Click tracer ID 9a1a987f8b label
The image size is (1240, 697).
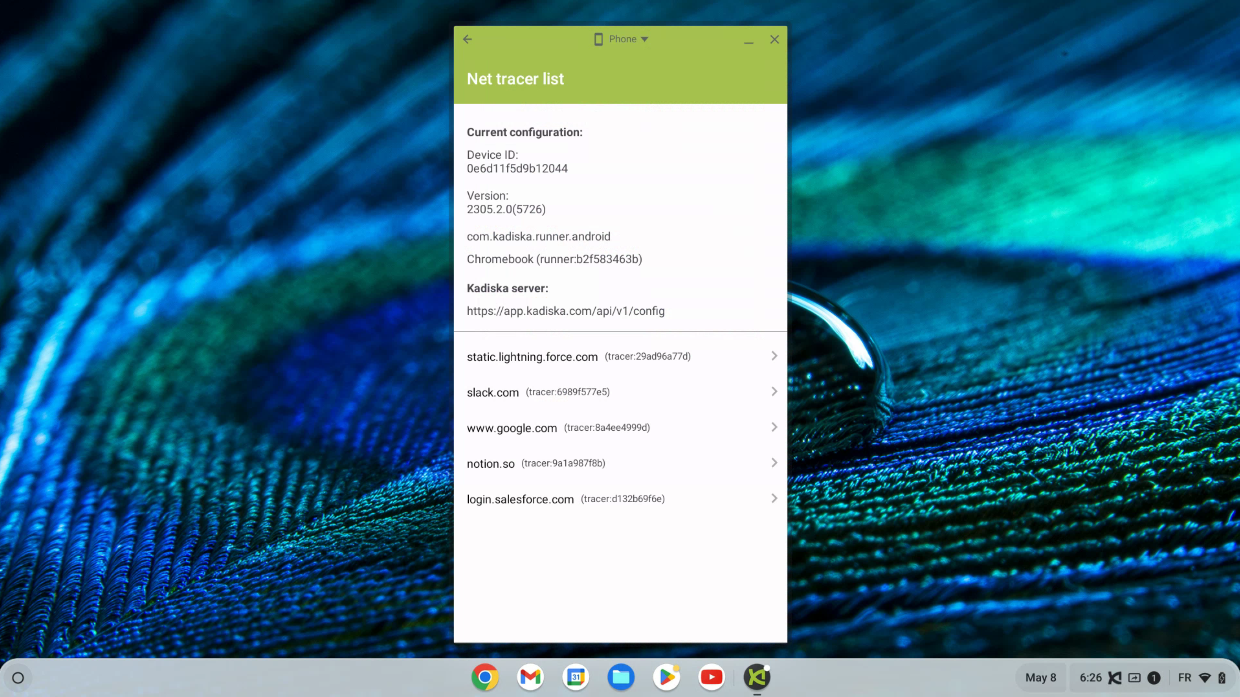pyautogui.click(x=563, y=463)
